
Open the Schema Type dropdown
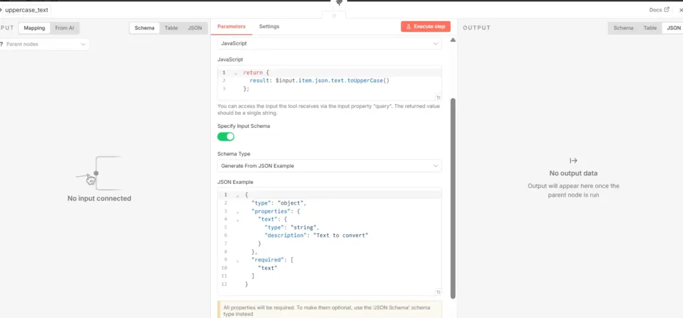[329, 166]
